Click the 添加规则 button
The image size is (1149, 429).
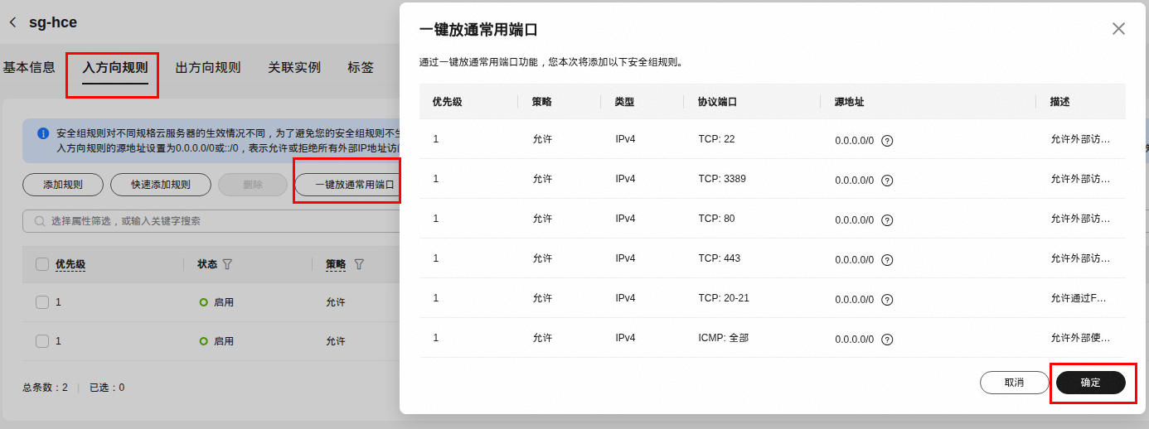click(x=63, y=185)
